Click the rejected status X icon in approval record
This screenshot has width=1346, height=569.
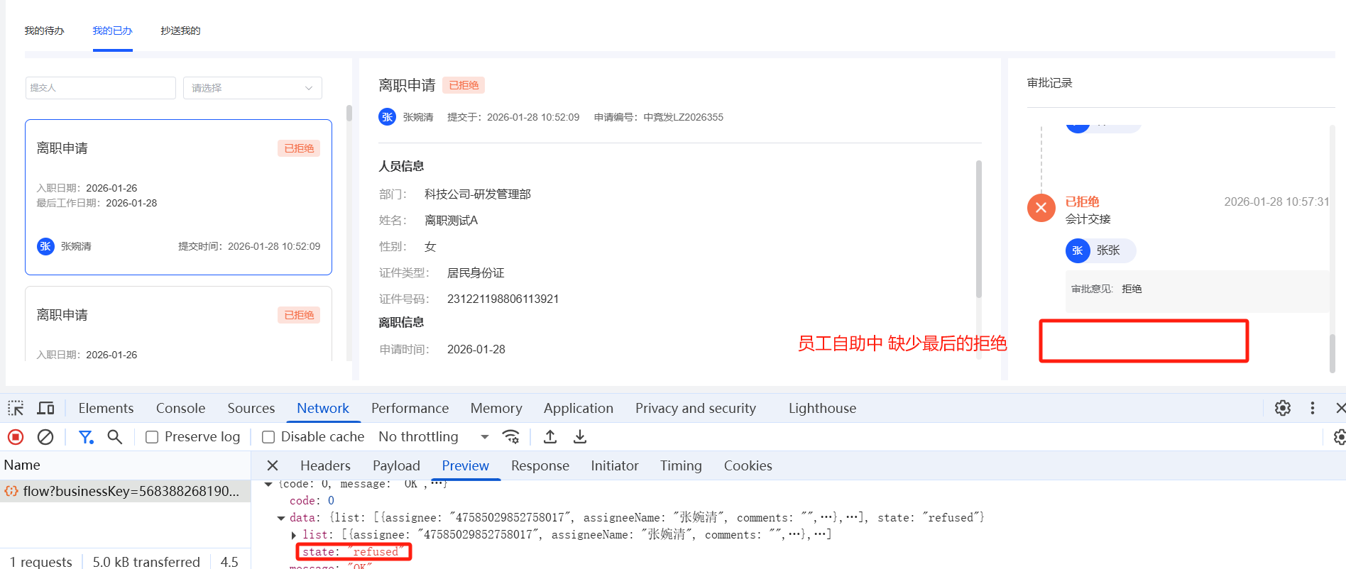tap(1041, 208)
